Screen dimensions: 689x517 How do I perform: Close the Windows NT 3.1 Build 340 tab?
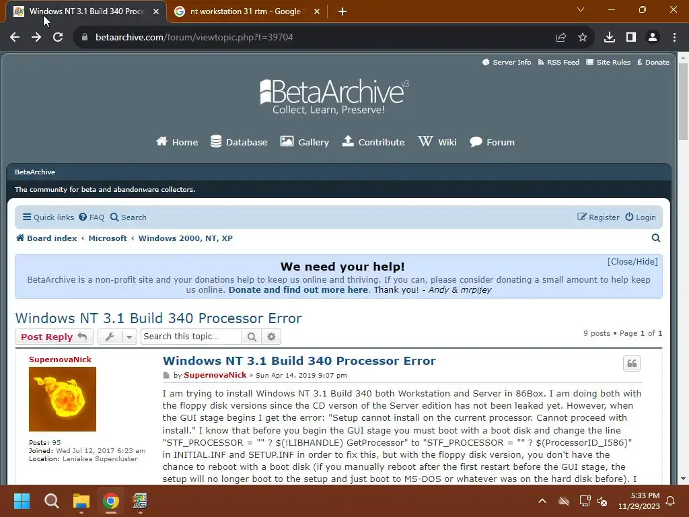coord(156,11)
